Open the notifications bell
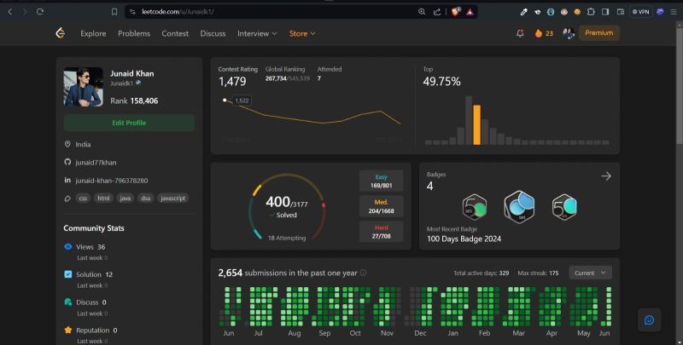 coord(520,33)
